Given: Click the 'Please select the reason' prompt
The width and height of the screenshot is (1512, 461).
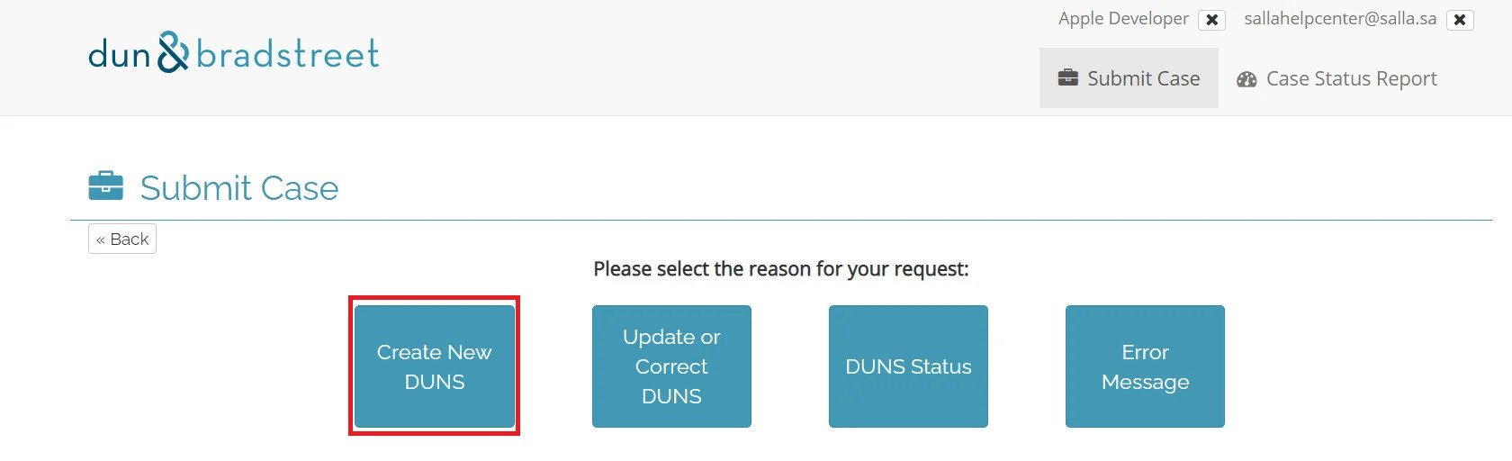Looking at the screenshot, I should (781, 269).
